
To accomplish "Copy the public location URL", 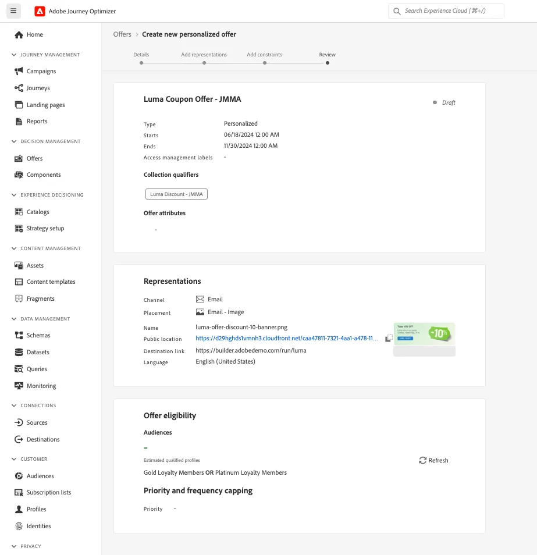I will pyautogui.click(x=389, y=338).
